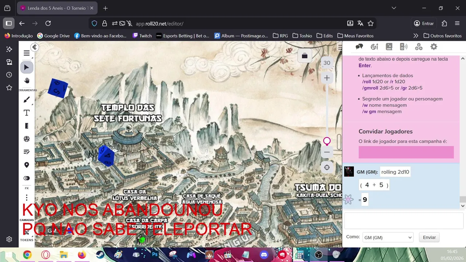This screenshot has height=262, width=466.
Task: Click the Entrar sign-in button
Action: 424,23
